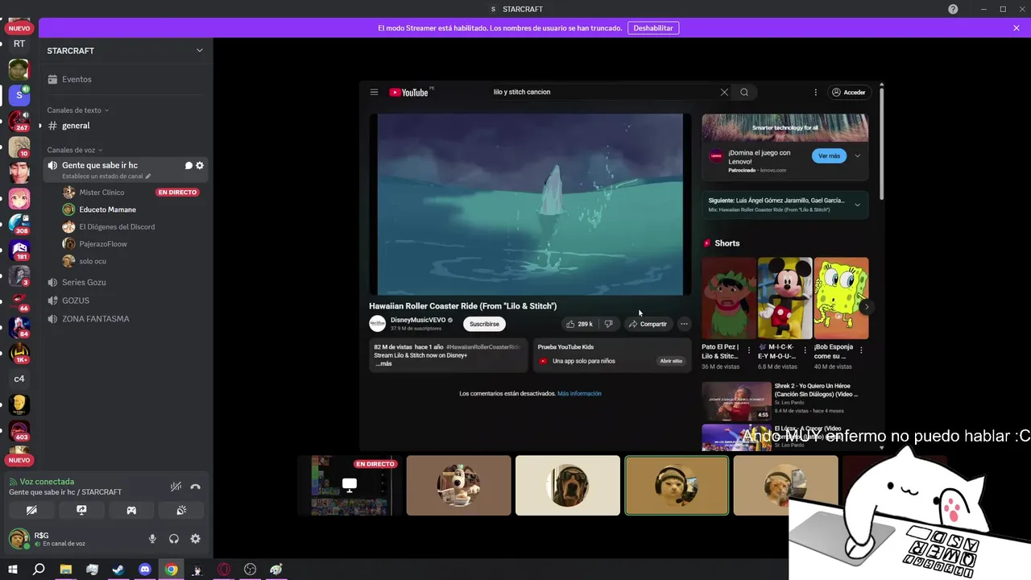Like the video with 289 k likes
Viewport: 1031px width, 580px height.
[579, 324]
